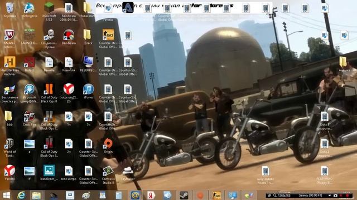Image resolution: width=357 pixels, height=200 pixels.
Task: Launch the Dota 2 desktop shortcut
Action: (x=30, y=64)
